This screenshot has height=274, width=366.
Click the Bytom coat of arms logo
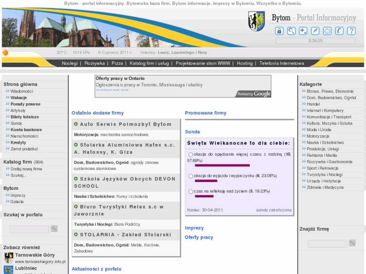[x=256, y=21]
